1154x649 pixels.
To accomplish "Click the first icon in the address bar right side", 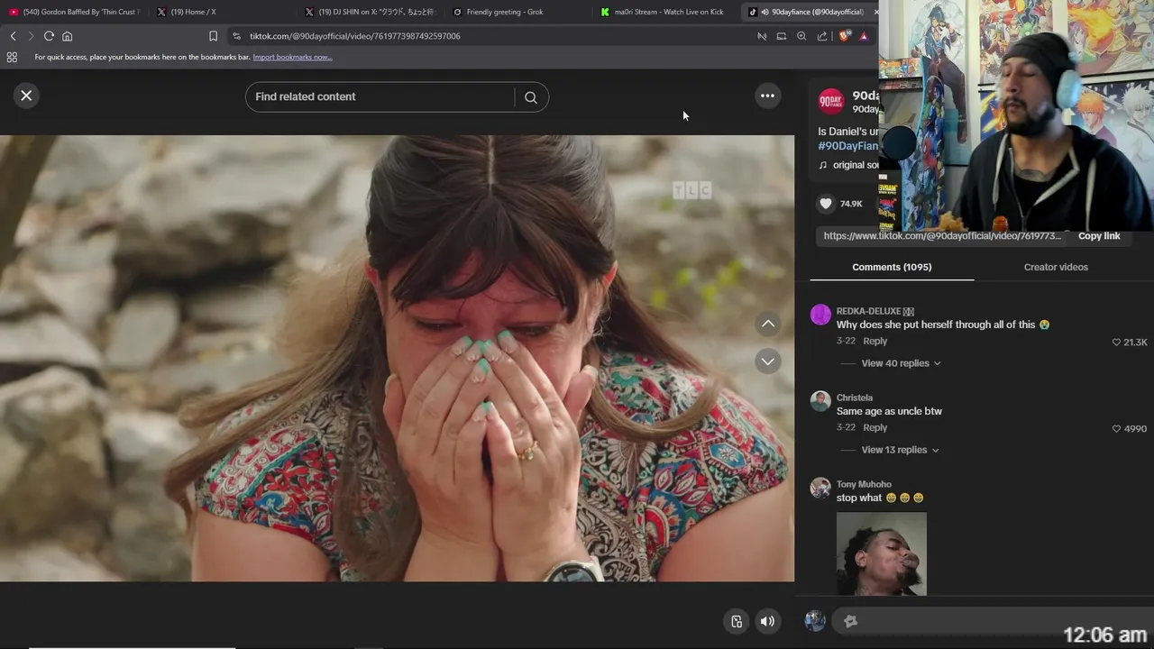I will 762,36.
